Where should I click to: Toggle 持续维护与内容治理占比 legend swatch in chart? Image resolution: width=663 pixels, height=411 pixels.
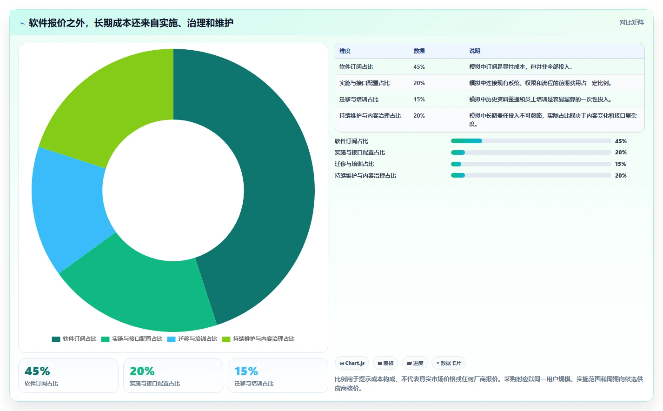(226, 339)
